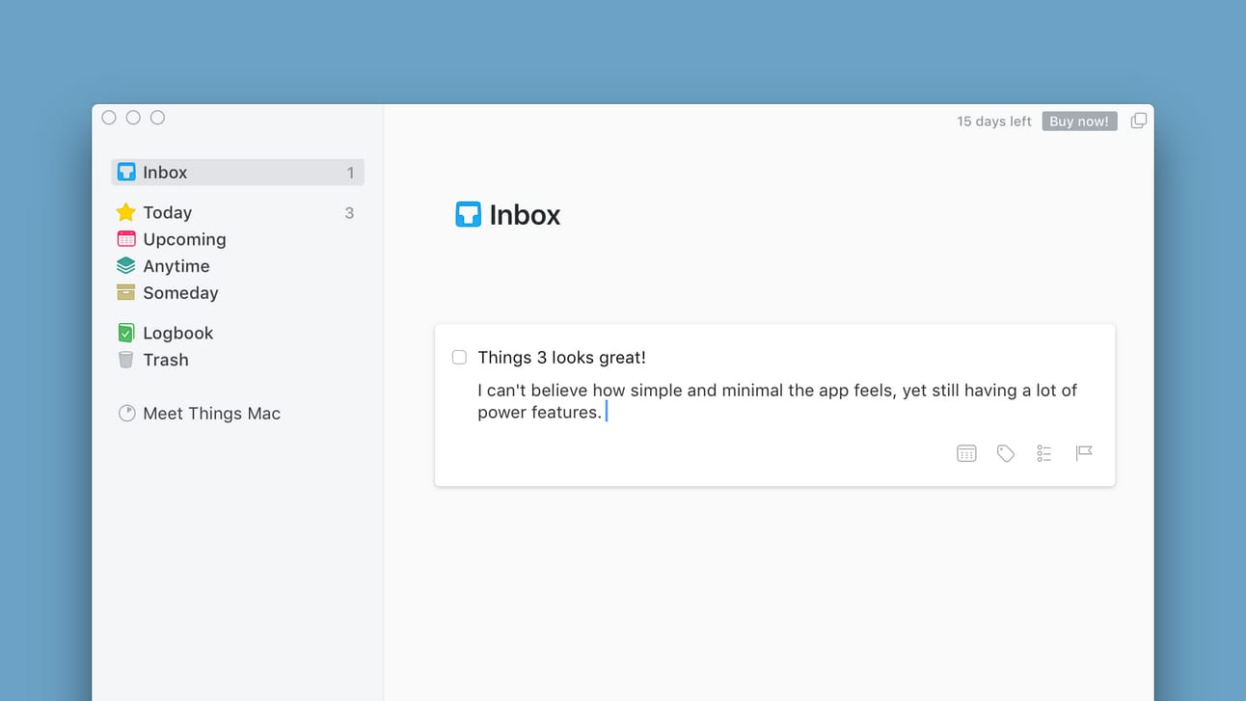
Task: Select Inbox label in the sidebar
Action: tap(165, 173)
